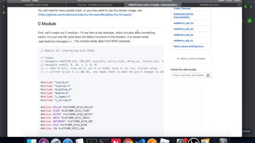This screenshot has height=143, width=255.
Task: Click the #define FLOAT line
Action: (x=65, y=111)
